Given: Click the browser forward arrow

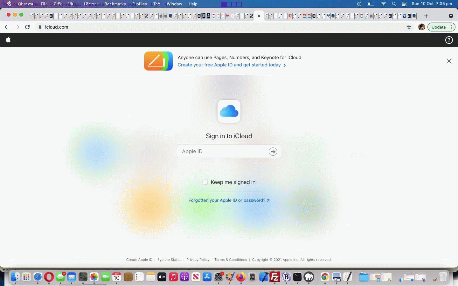Looking at the screenshot, I should (x=17, y=27).
